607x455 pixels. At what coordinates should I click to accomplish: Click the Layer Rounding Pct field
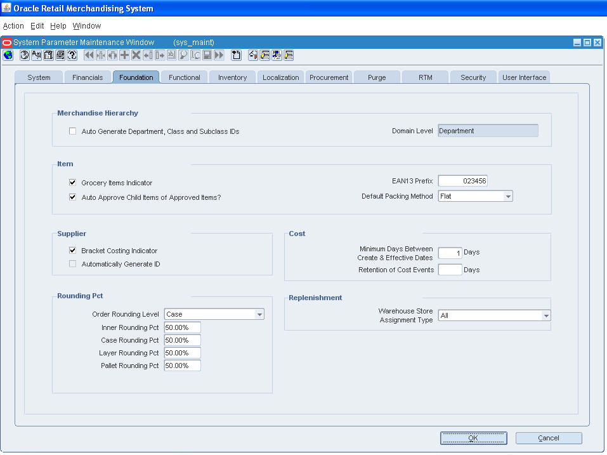pos(182,353)
